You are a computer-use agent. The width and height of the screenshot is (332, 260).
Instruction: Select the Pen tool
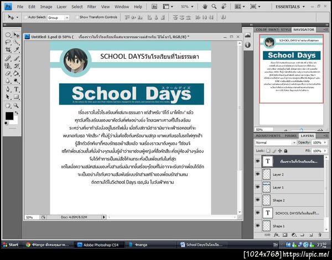[x=8, y=89]
